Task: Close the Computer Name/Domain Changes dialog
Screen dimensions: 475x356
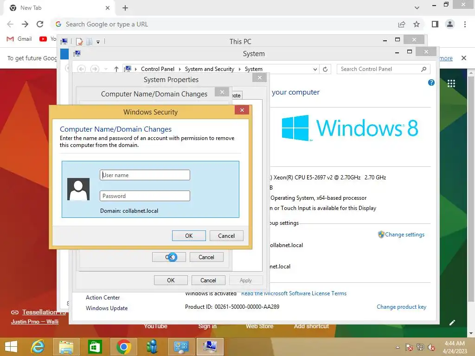Action: coord(222,92)
